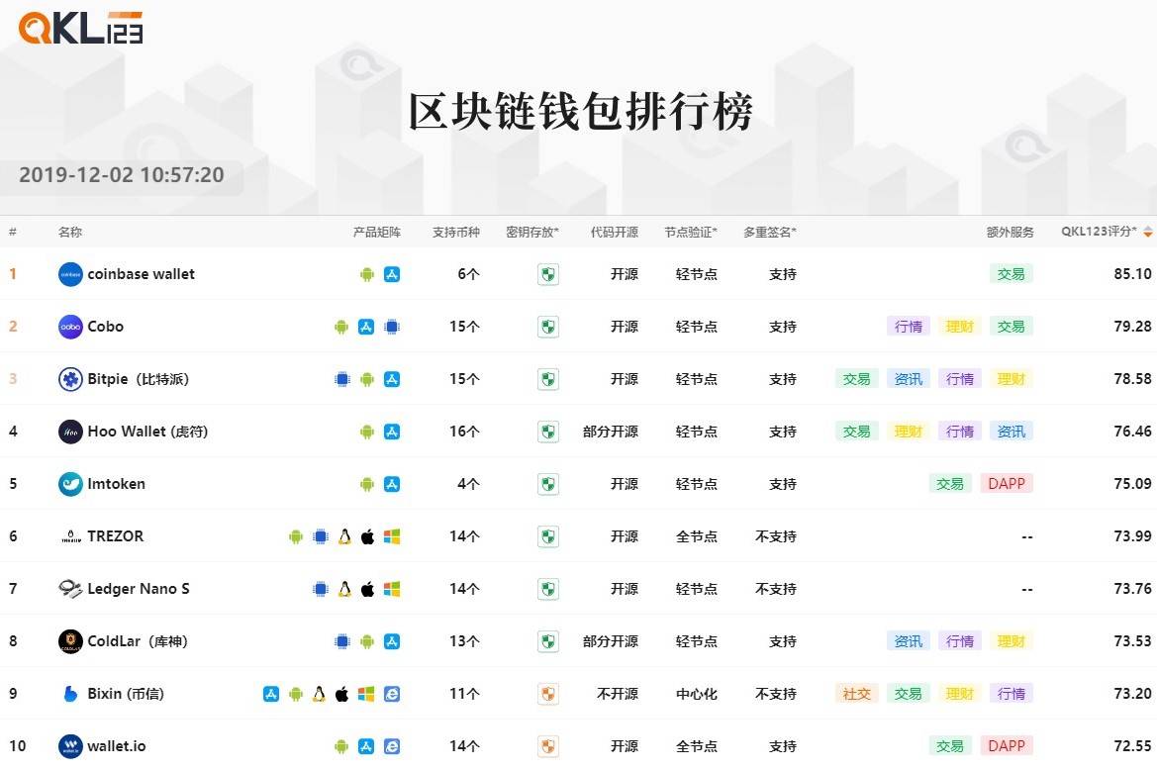Image resolution: width=1157 pixels, height=771 pixels.
Task: Click 额外服务 column header
Action: click(1011, 232)
